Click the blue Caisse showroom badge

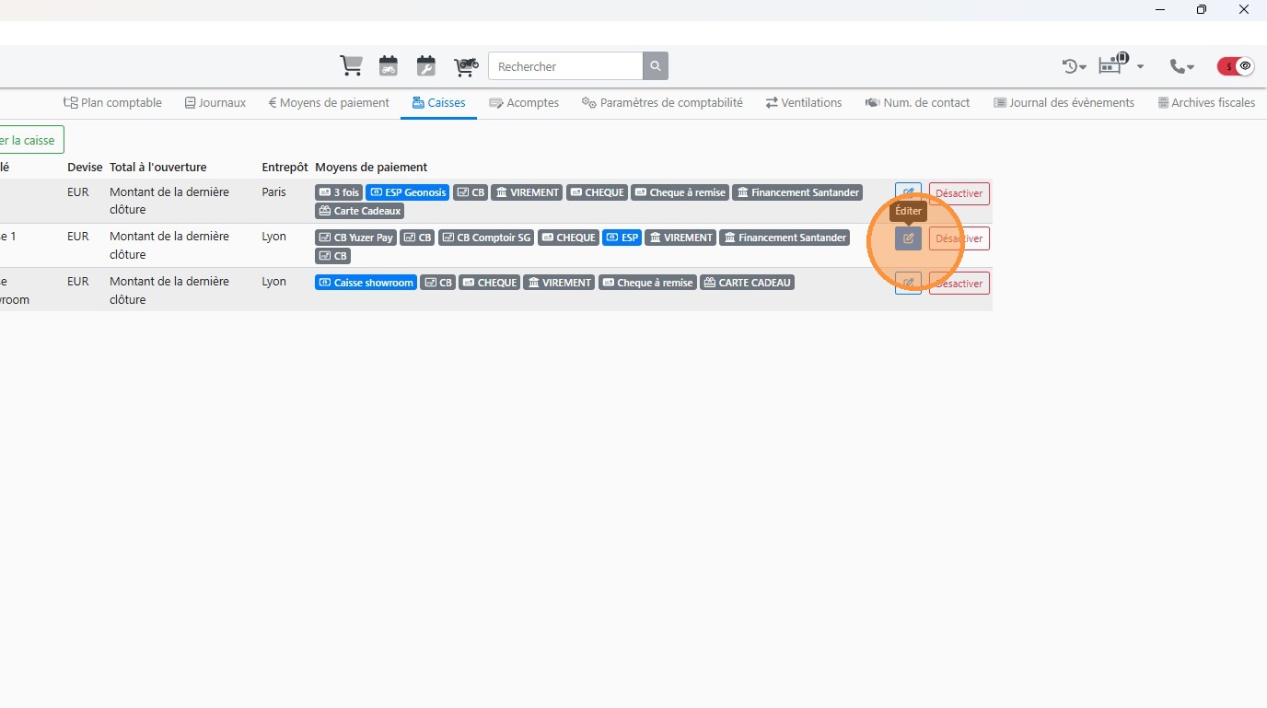[366, 283]
